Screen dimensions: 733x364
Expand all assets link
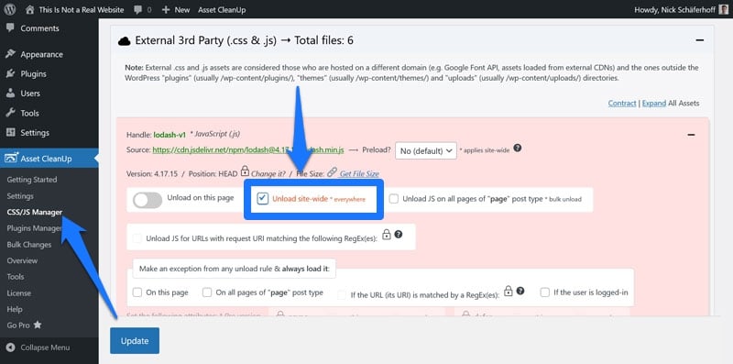coord(654,104)
